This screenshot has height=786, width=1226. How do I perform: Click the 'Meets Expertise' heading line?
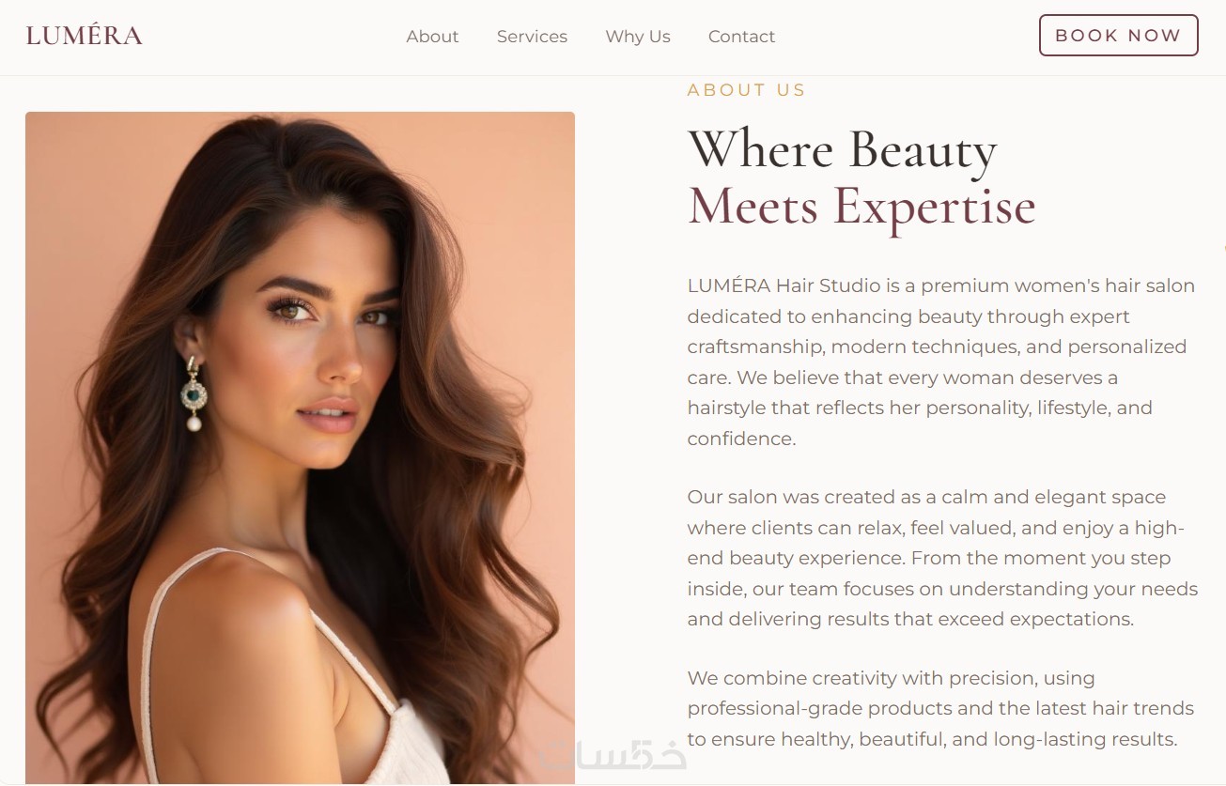[861, 207]
